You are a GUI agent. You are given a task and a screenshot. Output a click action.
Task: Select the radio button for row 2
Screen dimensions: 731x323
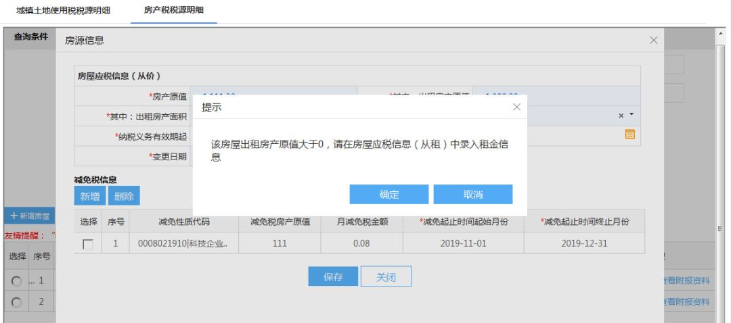click(16, 302)
